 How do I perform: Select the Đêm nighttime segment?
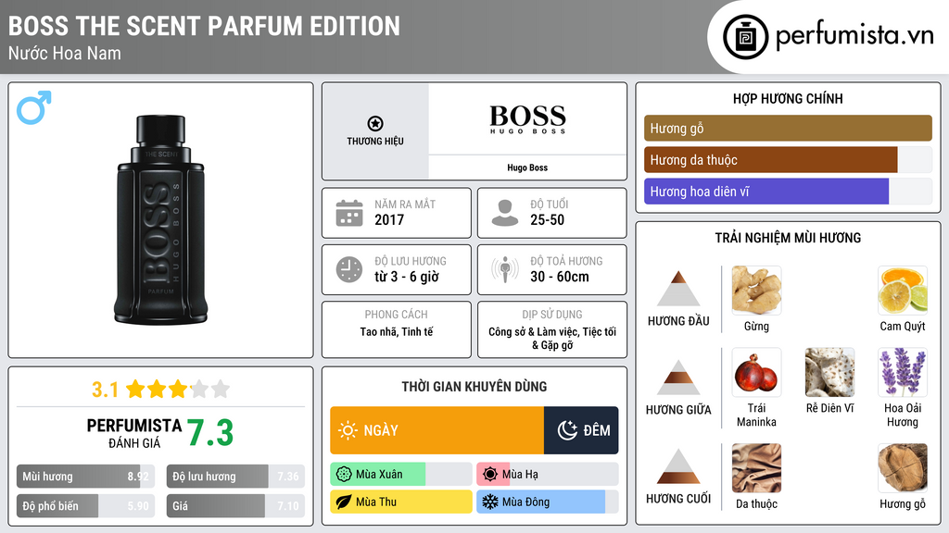click(581, 430)
